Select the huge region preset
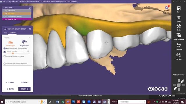 click(x=24, y=43)
